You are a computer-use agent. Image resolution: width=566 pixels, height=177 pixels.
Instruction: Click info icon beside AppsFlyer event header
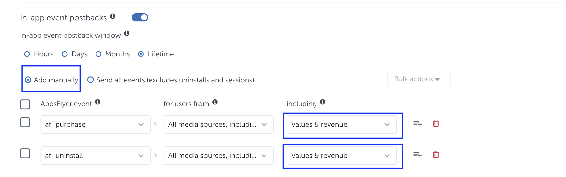click(x=98, y=102)
